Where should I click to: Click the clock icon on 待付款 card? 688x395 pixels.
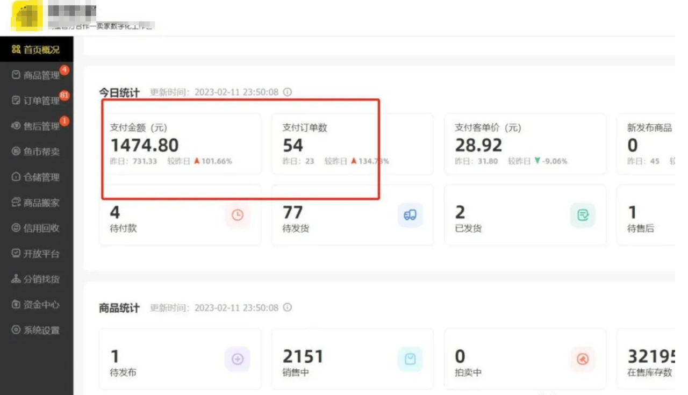point(238,216)
